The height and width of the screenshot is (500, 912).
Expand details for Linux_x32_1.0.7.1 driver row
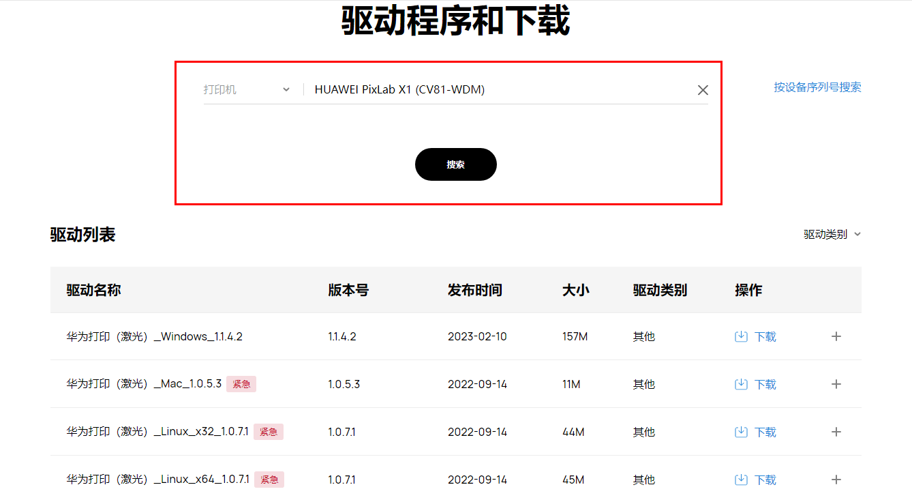(836, 432)
